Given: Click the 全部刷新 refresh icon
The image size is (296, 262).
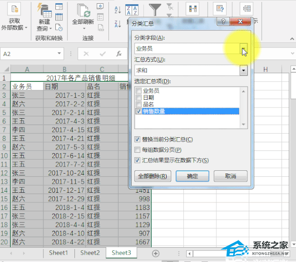Looking at the screenshot, I should click(x=83, y=10).
